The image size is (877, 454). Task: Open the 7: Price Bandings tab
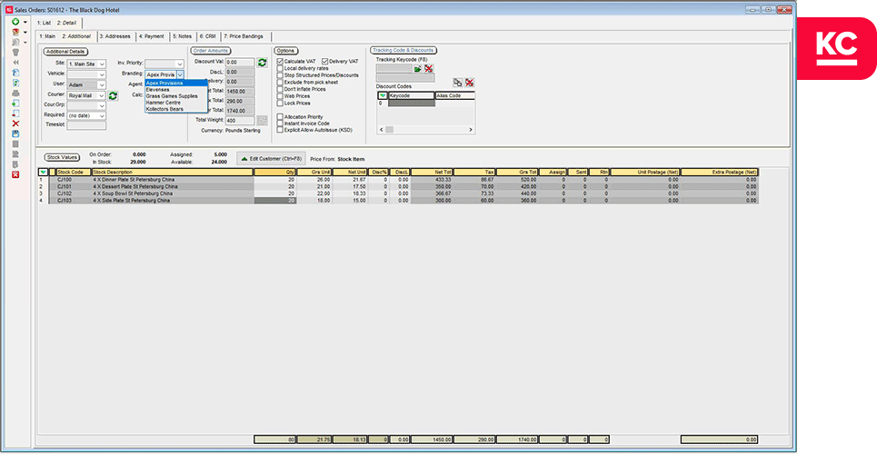point(244,36)
